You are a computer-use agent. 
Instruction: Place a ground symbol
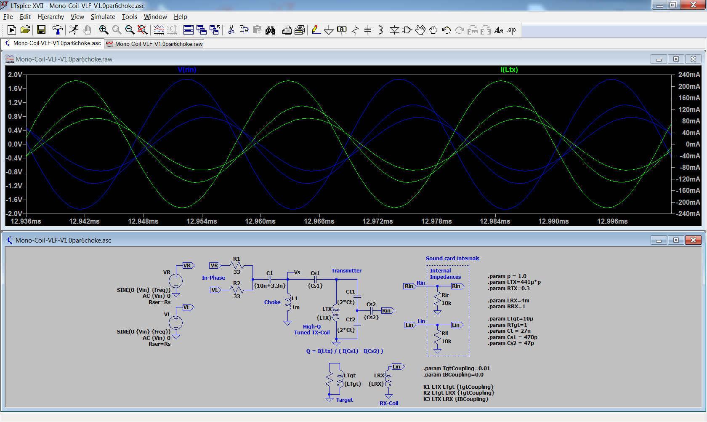[329, 30]
